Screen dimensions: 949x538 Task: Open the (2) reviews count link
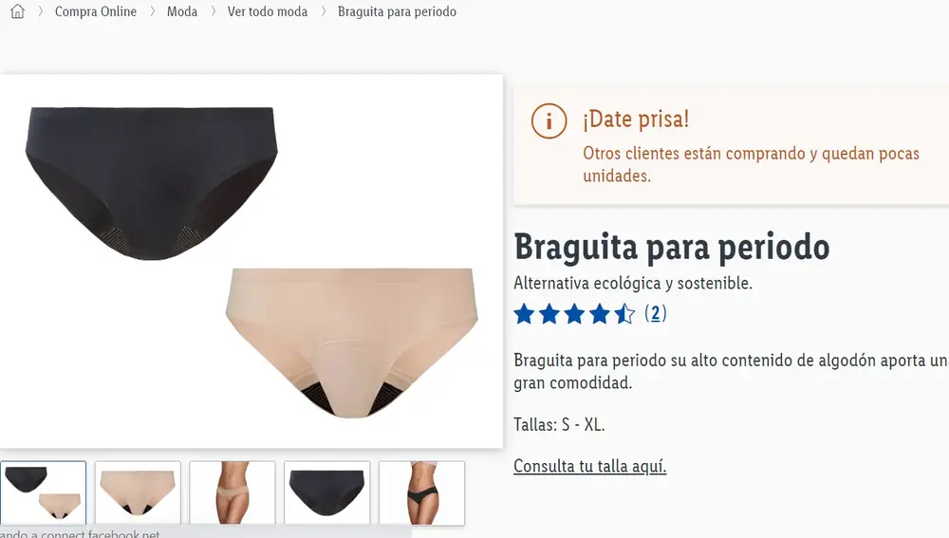[656, 313]
